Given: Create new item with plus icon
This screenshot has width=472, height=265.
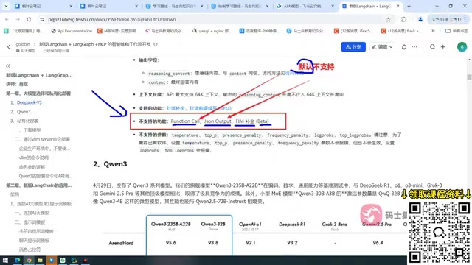Looking at the screenshot, I should [442, 47].
